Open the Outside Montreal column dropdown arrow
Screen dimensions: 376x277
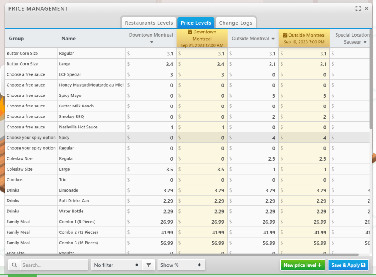pyautogui.click(x=273, y=39)
